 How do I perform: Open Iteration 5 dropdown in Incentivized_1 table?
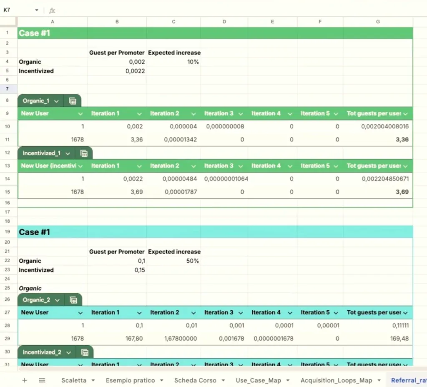[x=336, y=166]
